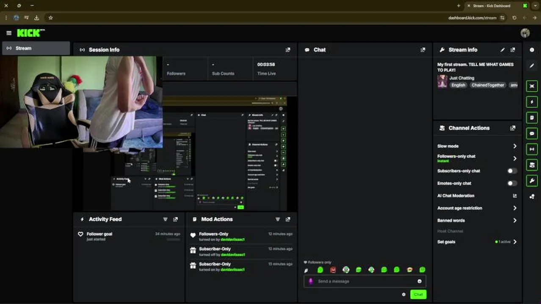The image size is (541, 304).
Task: Open the browser three-dot menu
Action: click(6, 18)
